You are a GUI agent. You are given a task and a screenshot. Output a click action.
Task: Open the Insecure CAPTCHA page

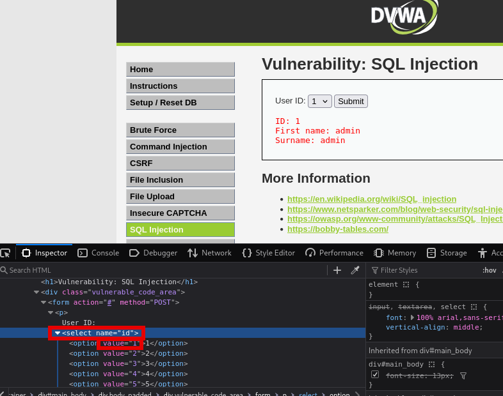180,213
